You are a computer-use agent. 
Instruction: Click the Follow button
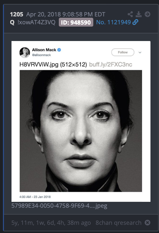(123, 52)
